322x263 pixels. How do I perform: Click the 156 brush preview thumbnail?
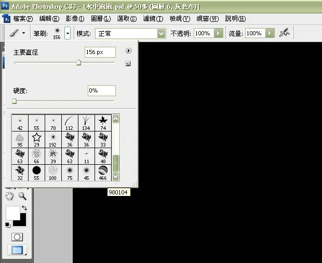tap(57, 33)
